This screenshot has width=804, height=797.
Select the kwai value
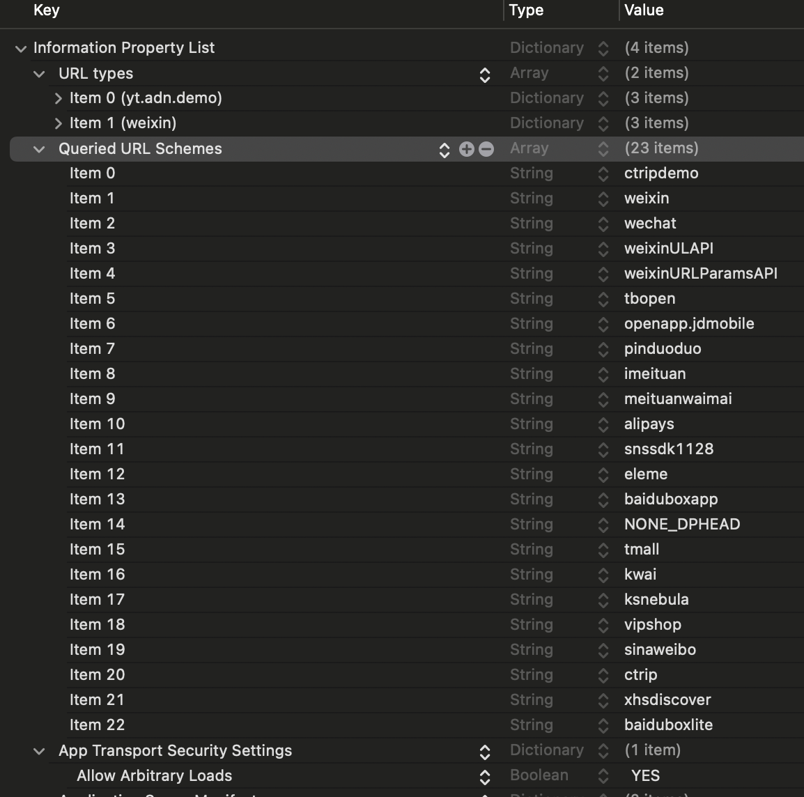[640, 575]
